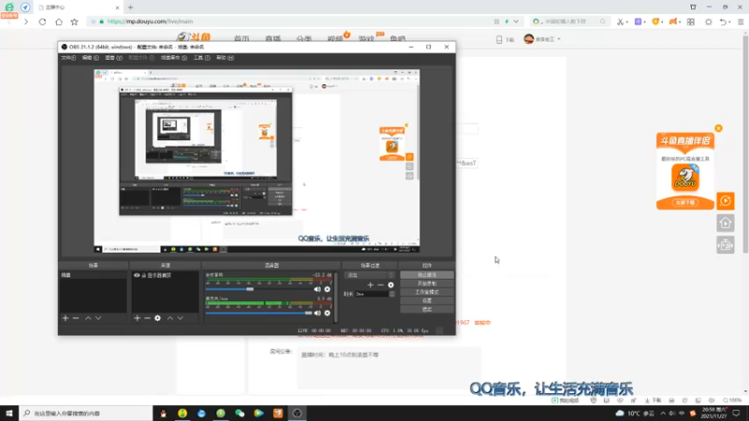Image resolution: width=749 pixels, height=421 pixels.
Task: Click the transition duration input field
Action: click(372, 294)
